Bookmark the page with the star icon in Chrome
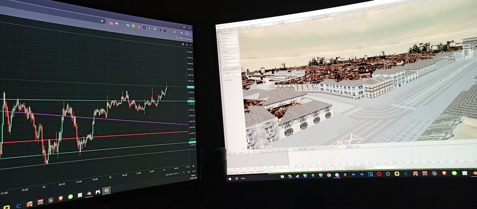477x209 pixels. point(102,21)
